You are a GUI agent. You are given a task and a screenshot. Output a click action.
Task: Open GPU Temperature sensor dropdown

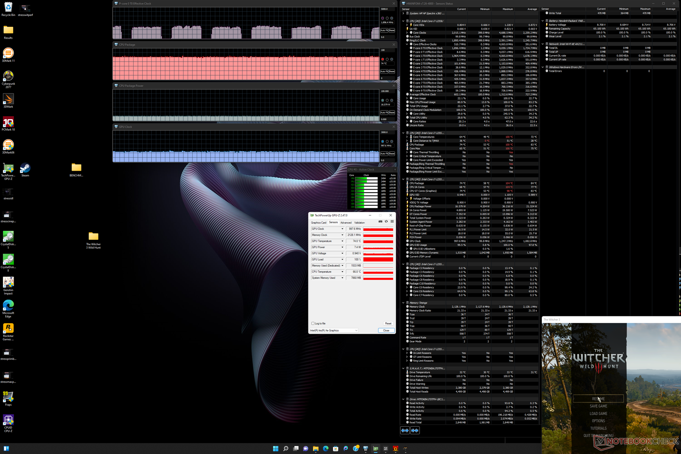tap(342, 241)
